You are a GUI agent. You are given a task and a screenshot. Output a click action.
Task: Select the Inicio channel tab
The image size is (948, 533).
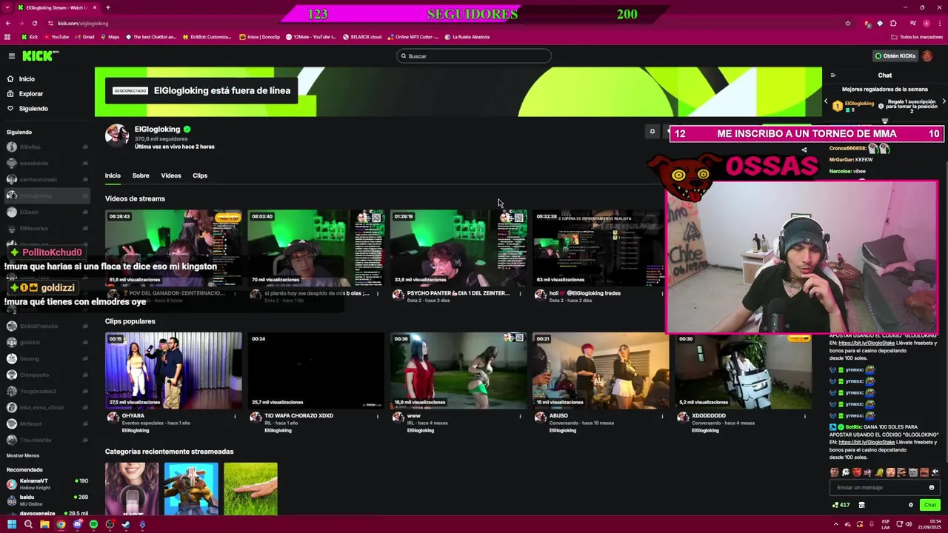113,175
